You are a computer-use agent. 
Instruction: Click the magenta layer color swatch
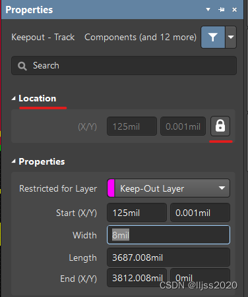click(x=111, y=188)
